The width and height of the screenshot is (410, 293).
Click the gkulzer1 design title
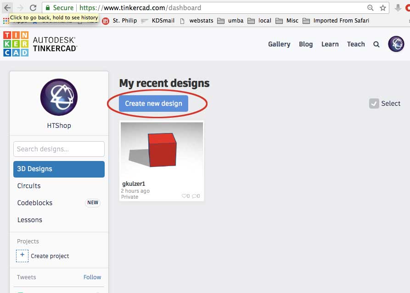(134, 184)
